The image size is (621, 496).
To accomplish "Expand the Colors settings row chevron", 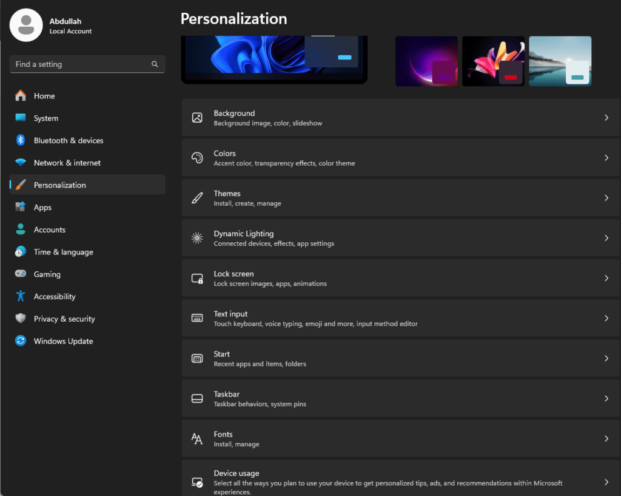I will coord(606,157).
